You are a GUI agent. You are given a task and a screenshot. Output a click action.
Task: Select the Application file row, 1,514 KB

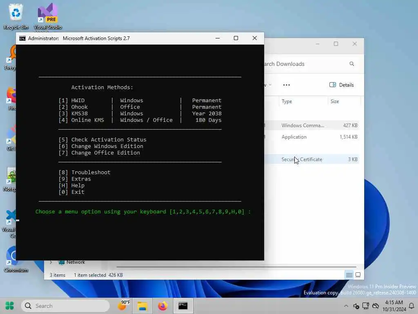point(312,137)
